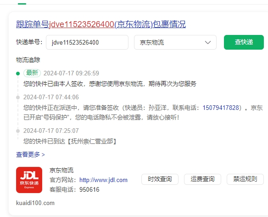Screen dimensions: 268x217
Task: Click the green tab indicator at top
Action: [x=22, y=4]
